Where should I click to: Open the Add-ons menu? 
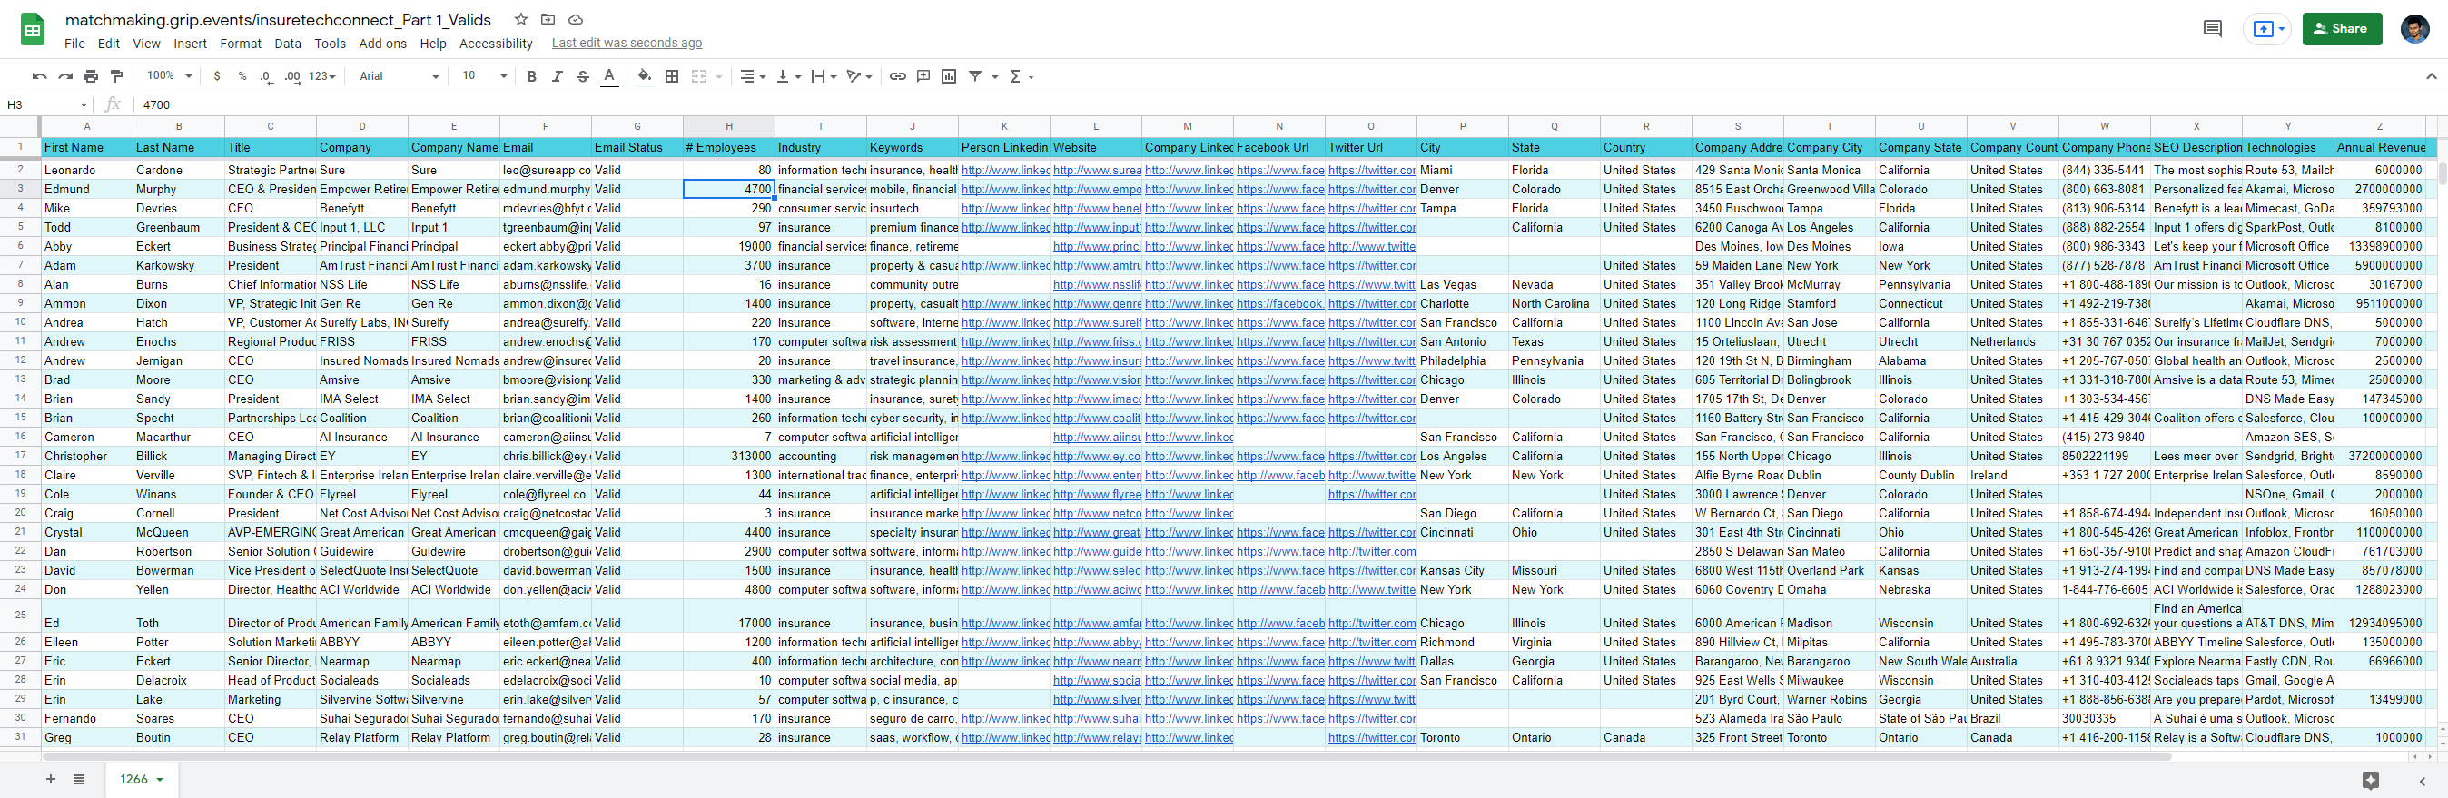click(x=382, y=44)
